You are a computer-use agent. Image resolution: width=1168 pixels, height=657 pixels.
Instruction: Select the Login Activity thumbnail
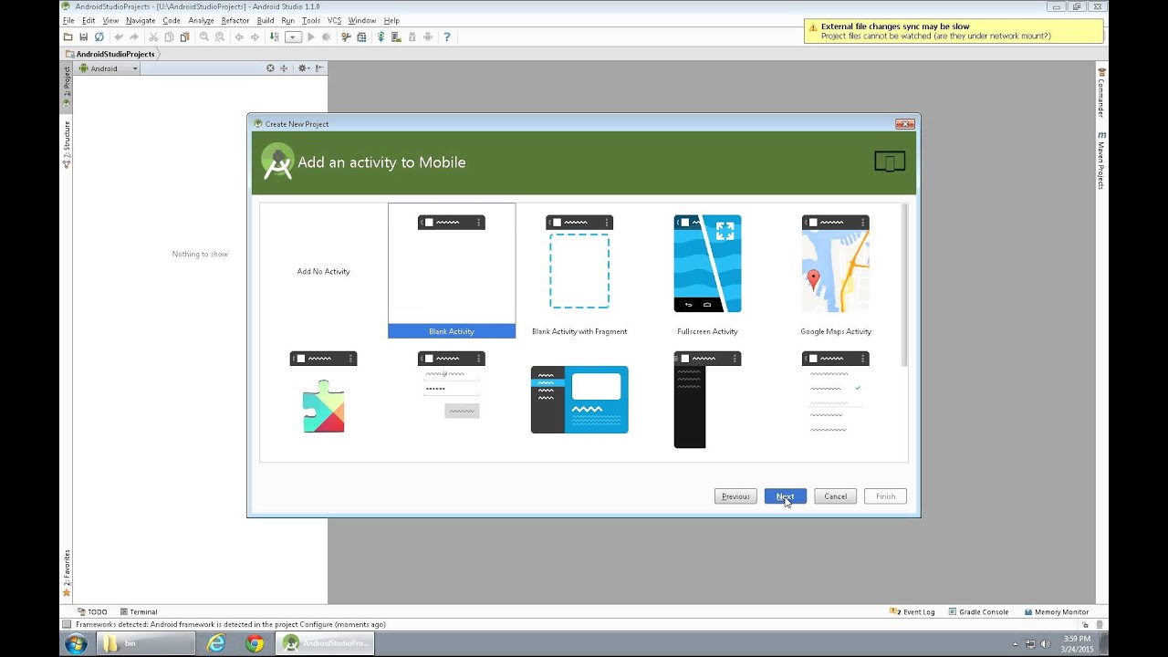click(x=452, y=401)
